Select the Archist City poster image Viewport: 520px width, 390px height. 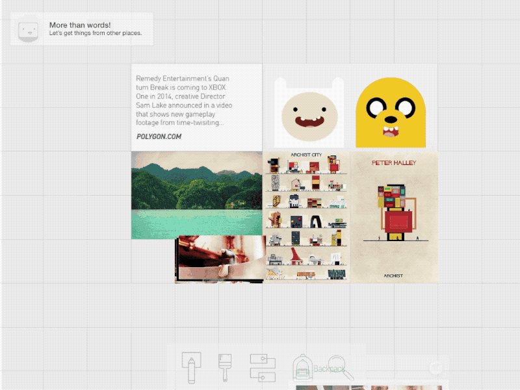pyautogui.click(x=306, y=217)
